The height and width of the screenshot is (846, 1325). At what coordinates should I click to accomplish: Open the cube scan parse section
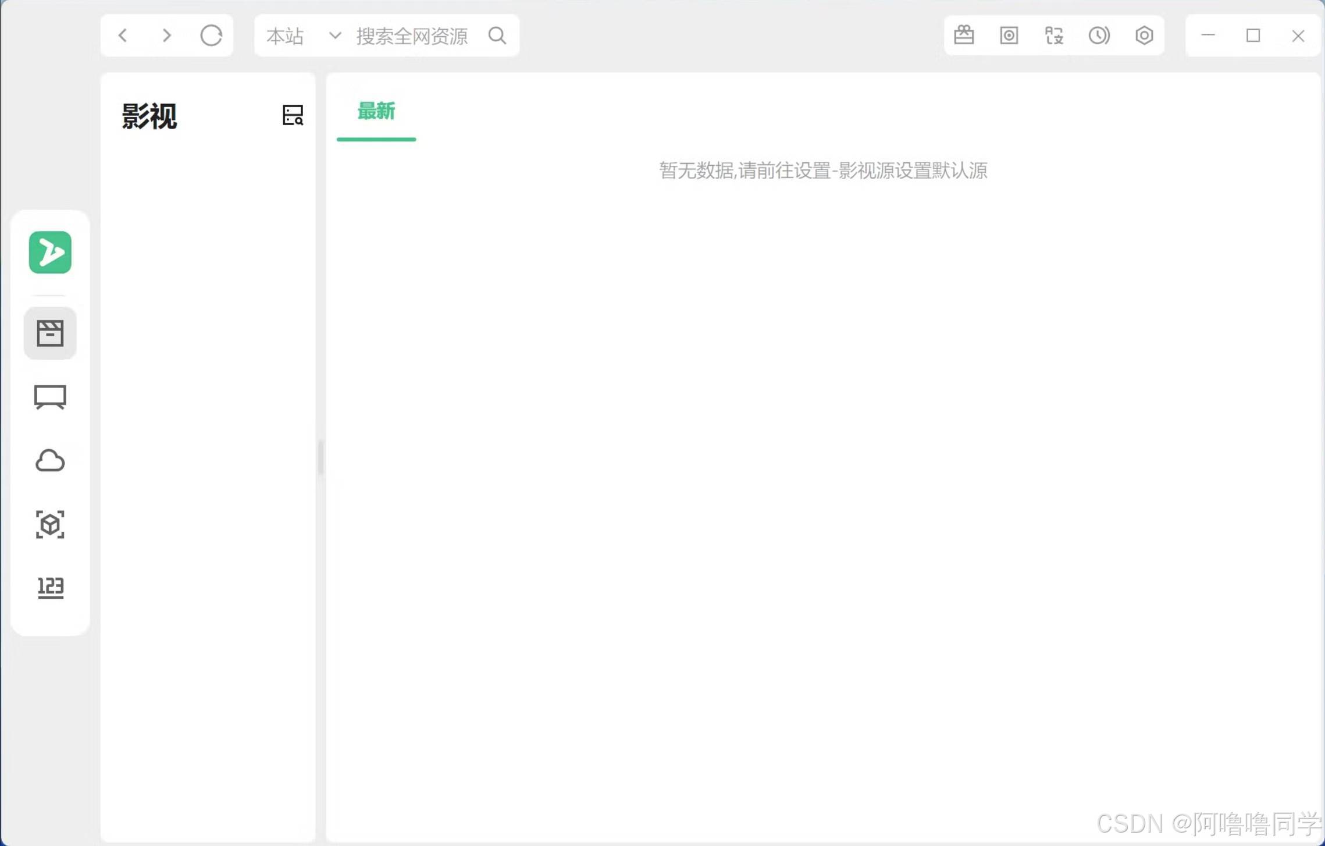click(50, 525)
